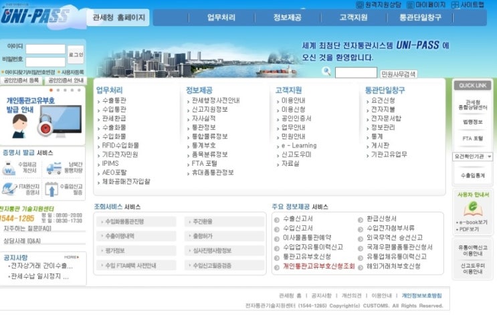Image resolution: width=497 pixels, height=315 pixels.
Task: Open 관세환급 under 업무처리
Action: tap(114, 118)
